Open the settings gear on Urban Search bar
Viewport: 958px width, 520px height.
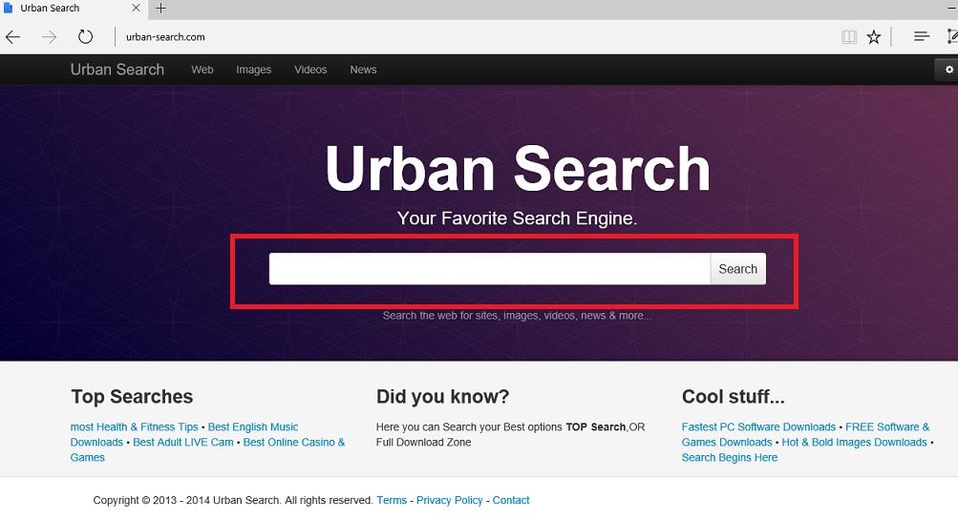(x=948, y=70)
